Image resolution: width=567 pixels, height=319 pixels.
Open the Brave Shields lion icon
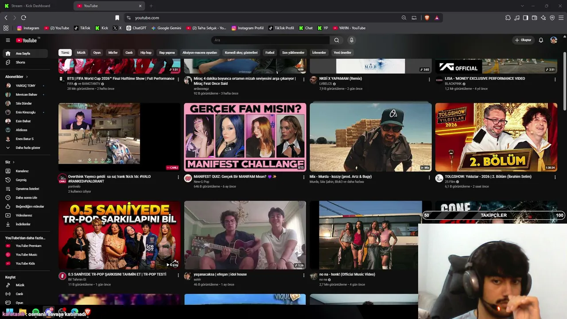pyautogui.click(x=427, y=18)
